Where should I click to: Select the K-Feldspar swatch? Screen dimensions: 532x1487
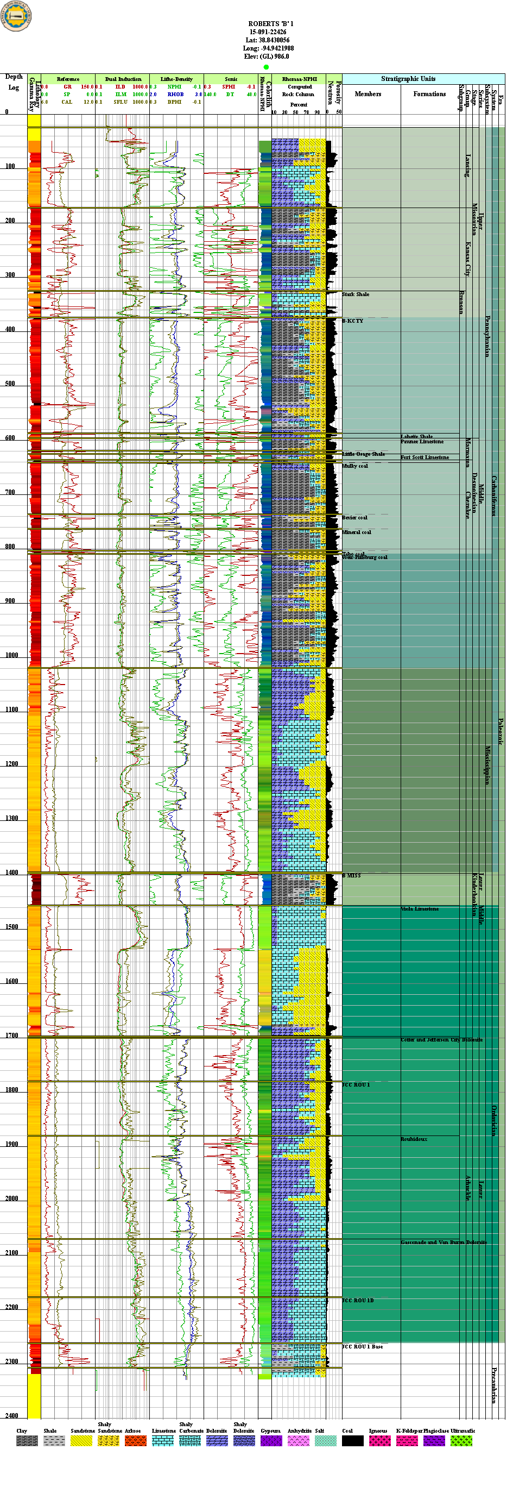407,1441
